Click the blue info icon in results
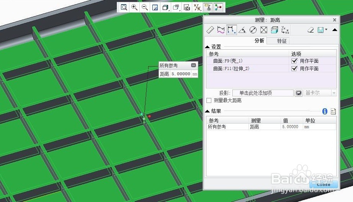 325,111
